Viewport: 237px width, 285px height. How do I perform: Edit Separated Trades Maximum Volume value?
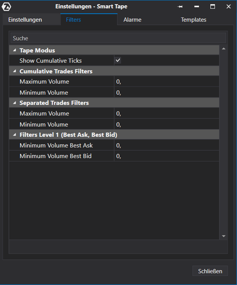pyautogui.click(x=167, y=113)
